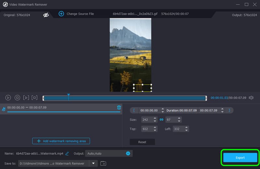The width and height of the screenshot is (260, 169).
Task: Toggle the preview eye icon
Action: 46,15
